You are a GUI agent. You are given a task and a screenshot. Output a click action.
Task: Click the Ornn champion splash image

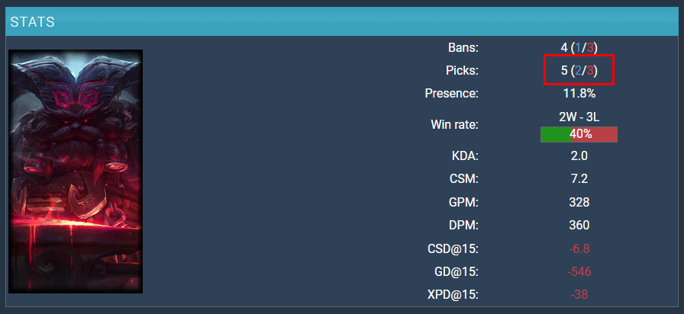pos(76,171)
